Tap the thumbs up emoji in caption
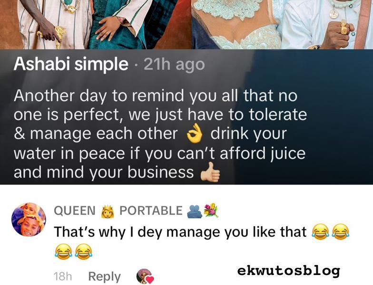 [210, 173]
